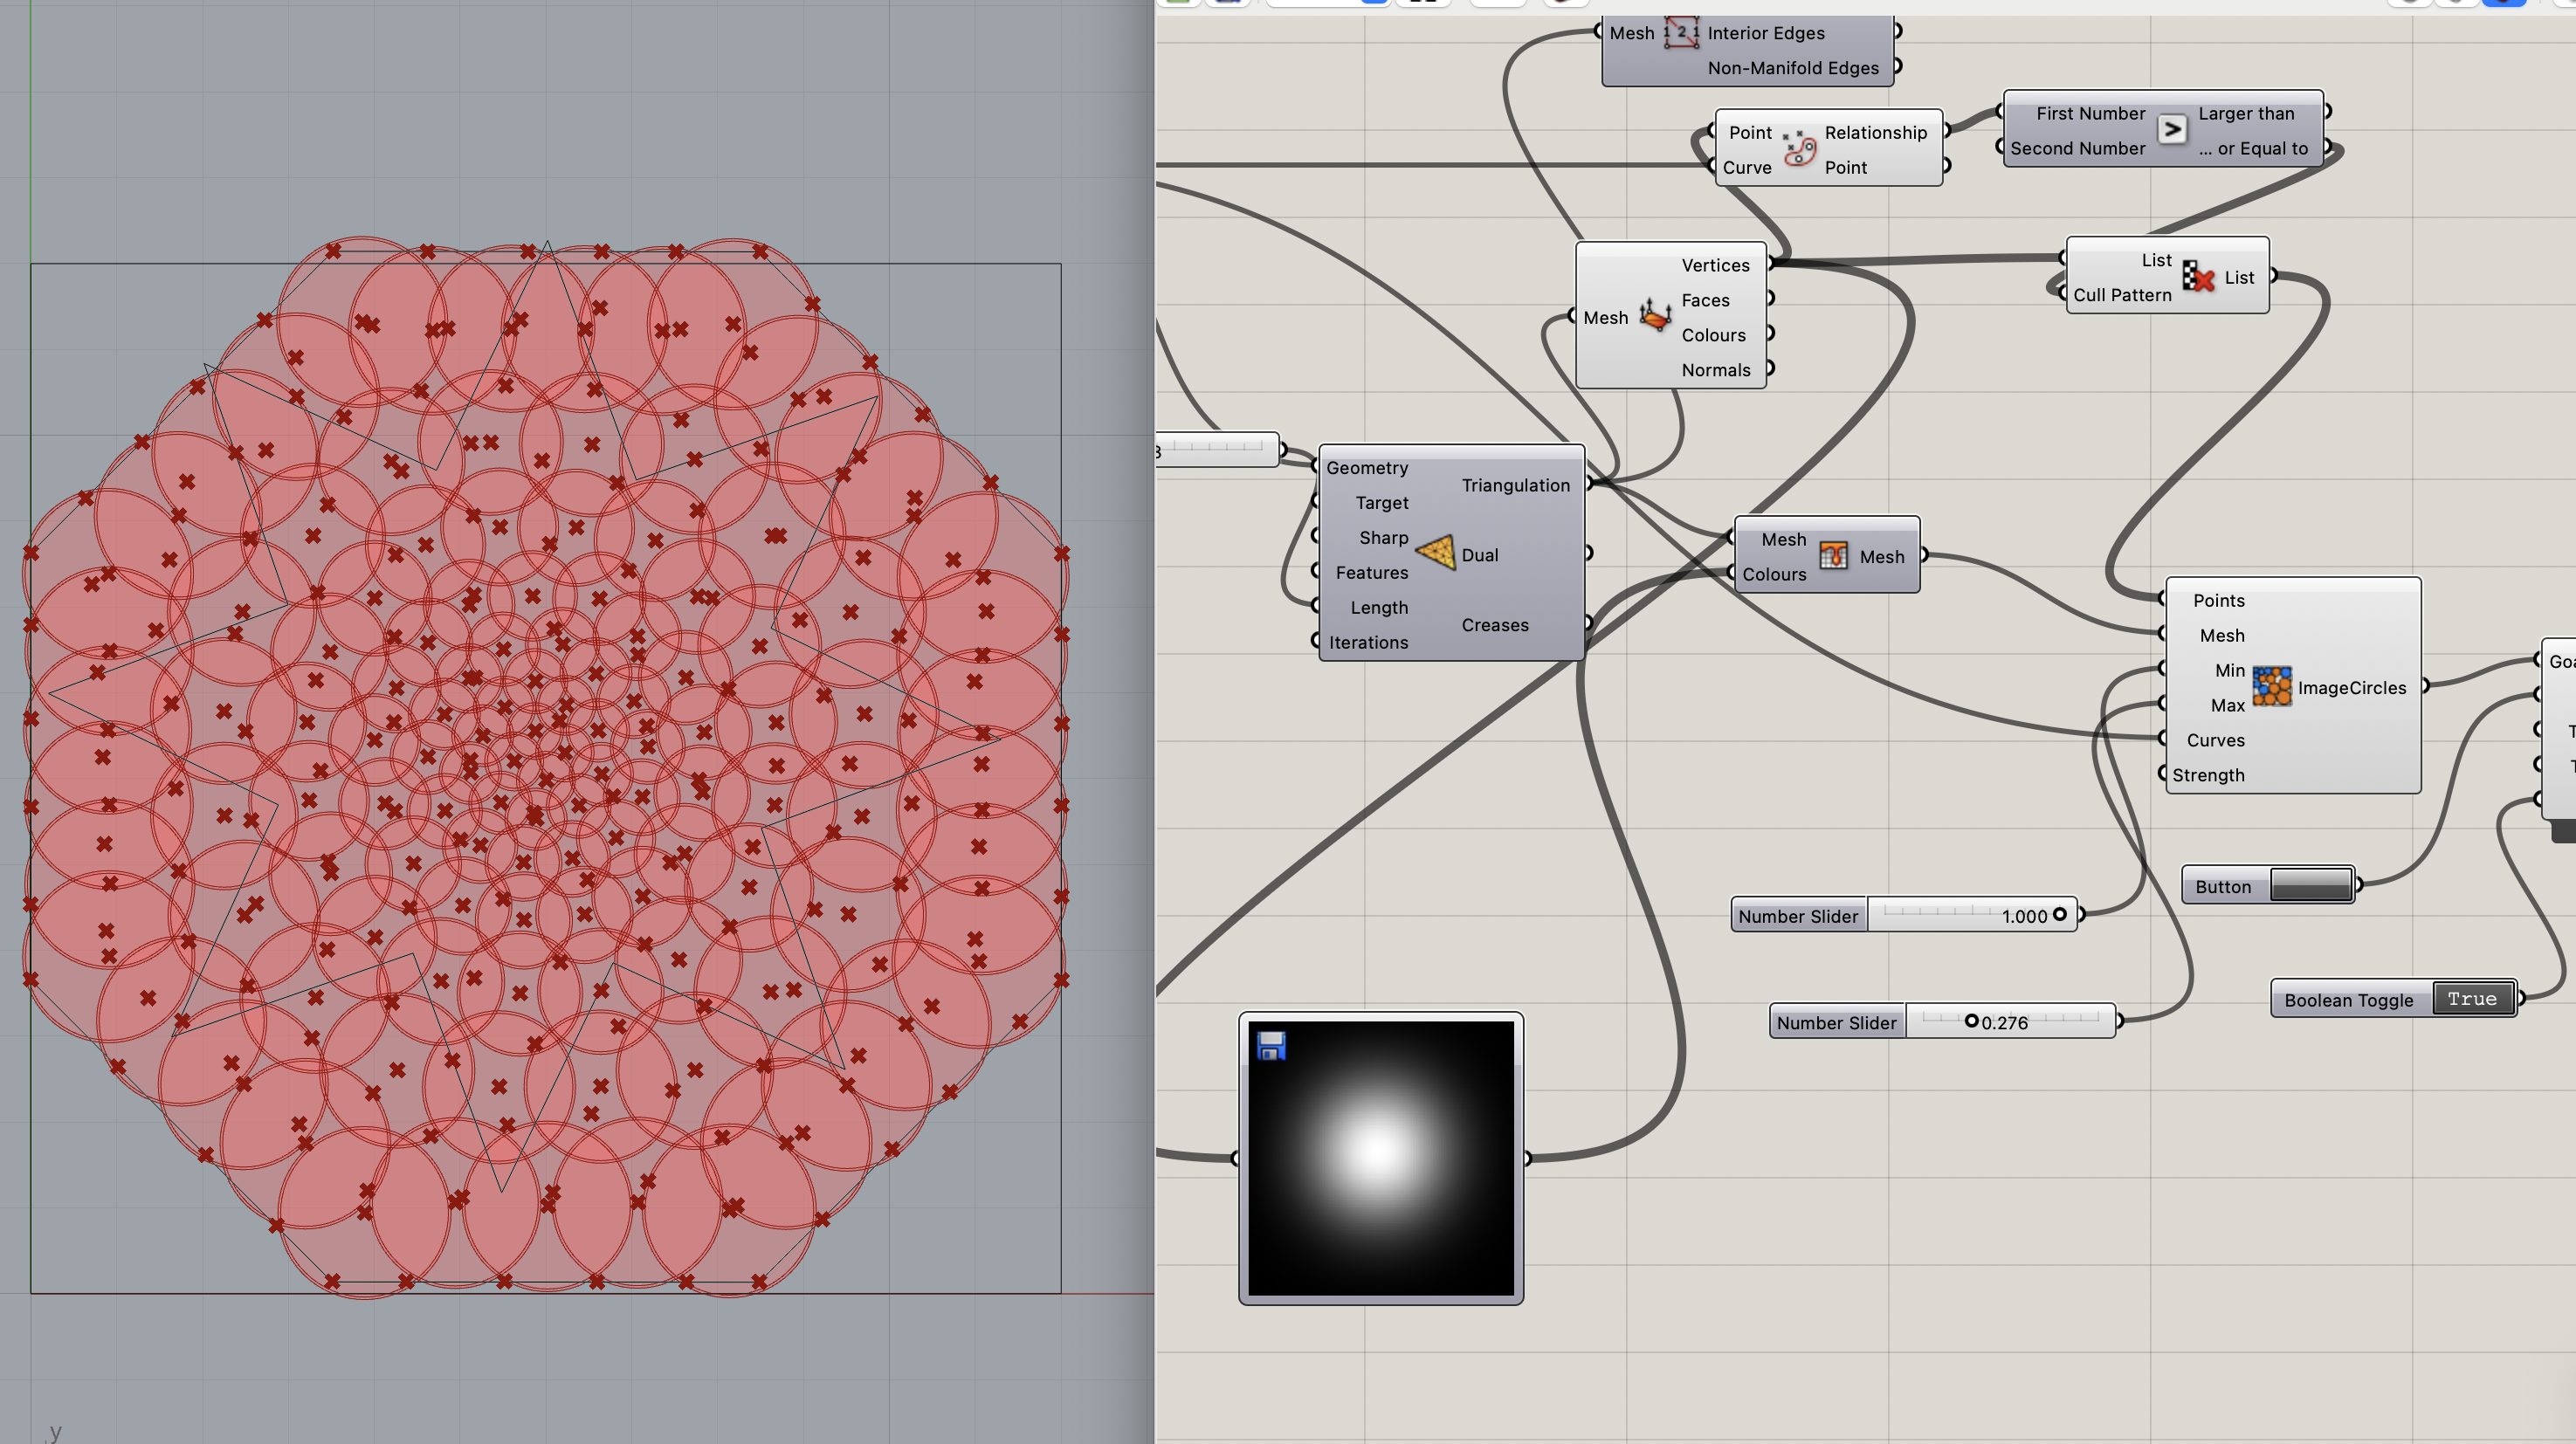Click the Point In Curve component icon

tap(1798, 149)
